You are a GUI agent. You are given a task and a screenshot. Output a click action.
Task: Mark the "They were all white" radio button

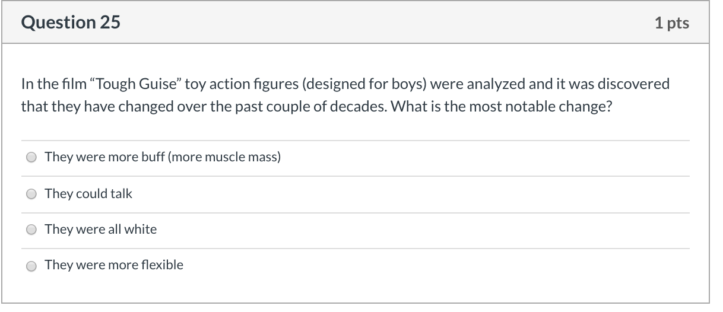31,230
